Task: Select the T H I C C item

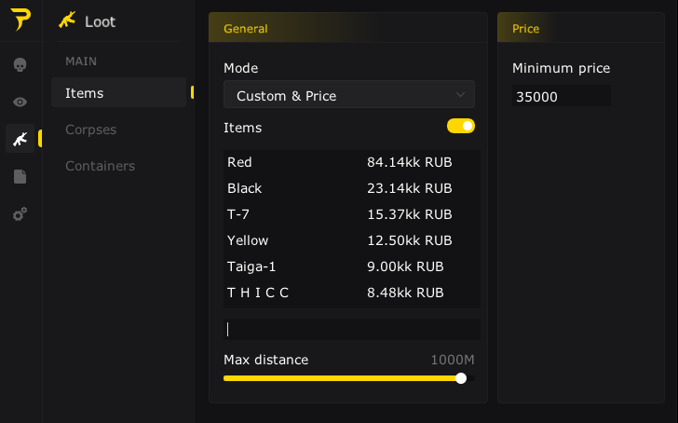Action: click(x=351, y=293)
